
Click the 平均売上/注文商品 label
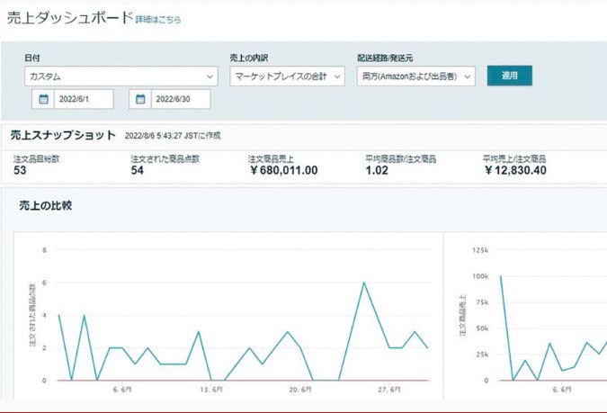[x=514, y=159]
